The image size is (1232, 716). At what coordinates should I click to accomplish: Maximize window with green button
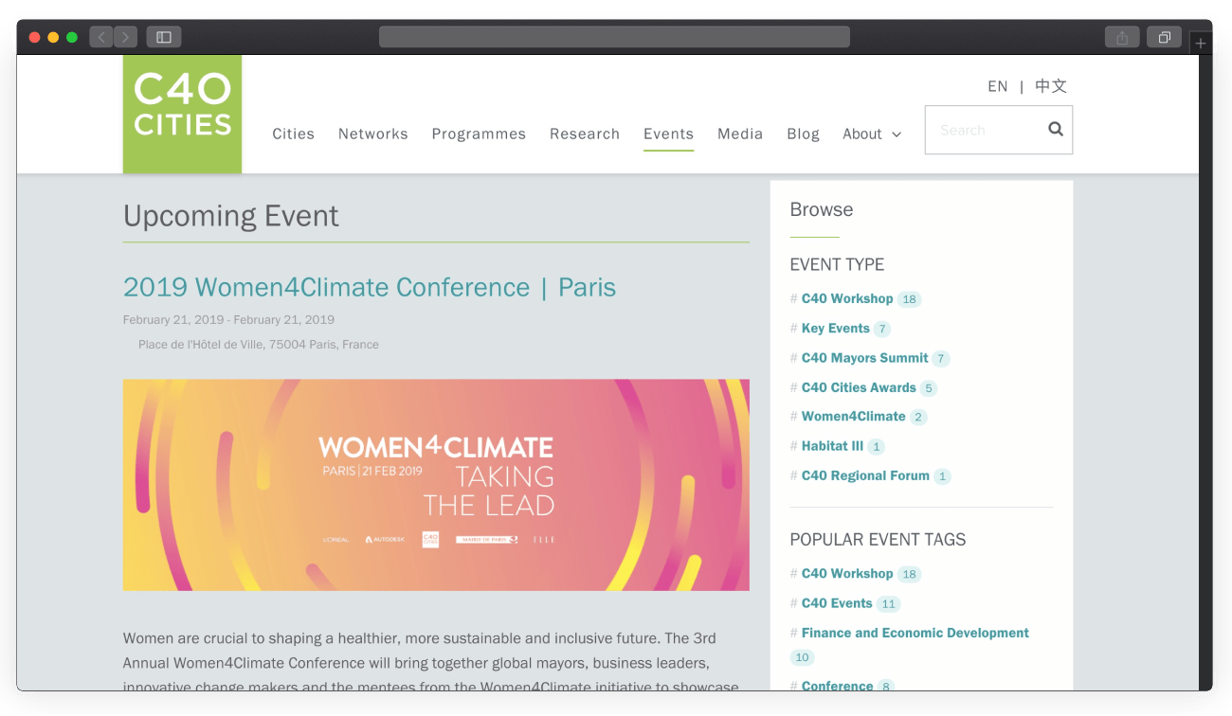click(x=72, y=37)
